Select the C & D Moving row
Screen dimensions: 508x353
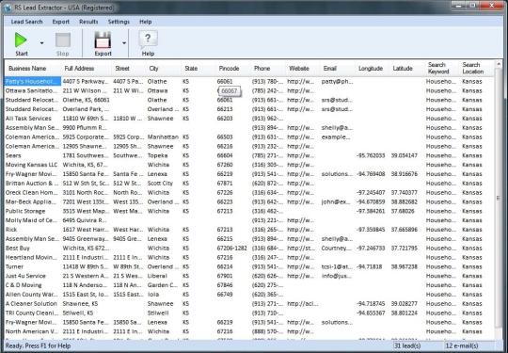tap(249, 285)
